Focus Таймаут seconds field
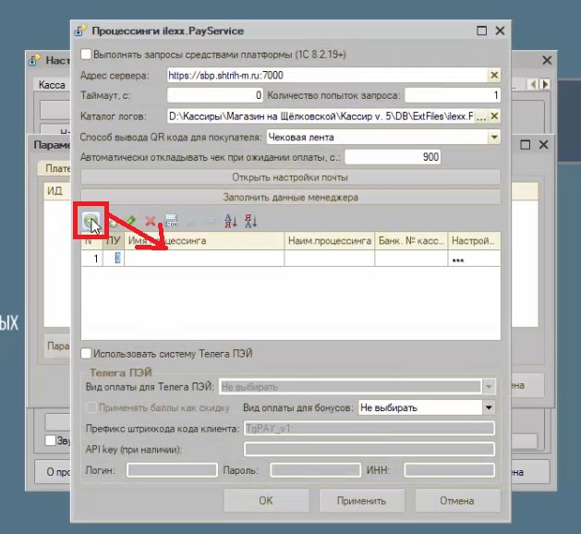The height and width of the screenshot is (534, 581). pos(215,95)
